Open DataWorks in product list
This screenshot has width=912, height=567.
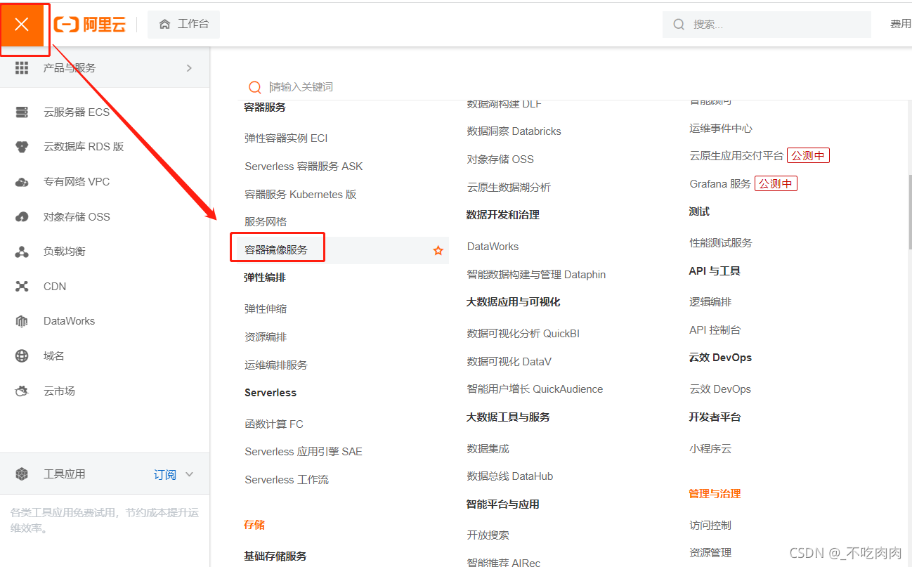tap(493, 247)
